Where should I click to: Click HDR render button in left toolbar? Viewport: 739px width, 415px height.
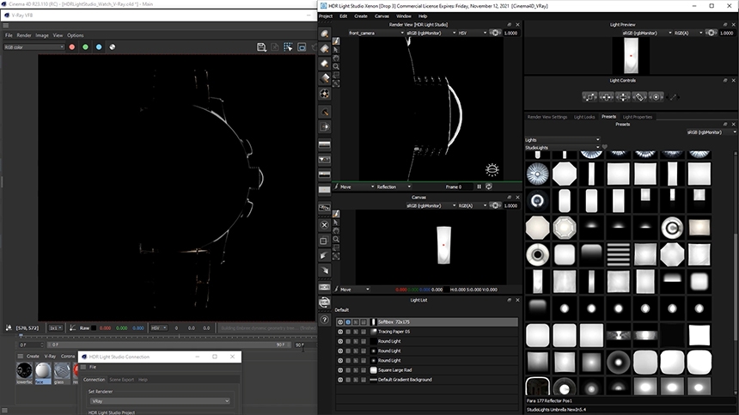coord(324,287)
